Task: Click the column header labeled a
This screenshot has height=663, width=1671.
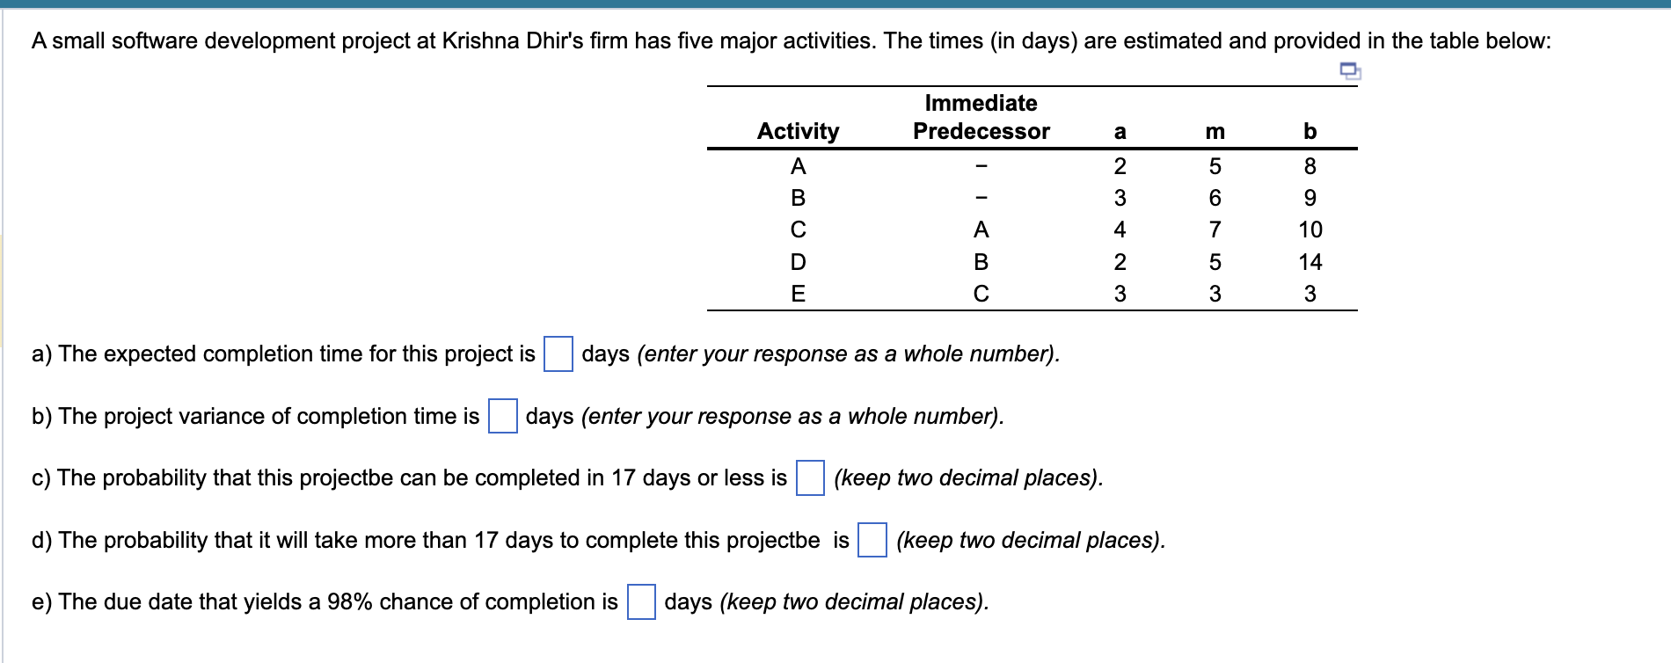Action: 1120,132
